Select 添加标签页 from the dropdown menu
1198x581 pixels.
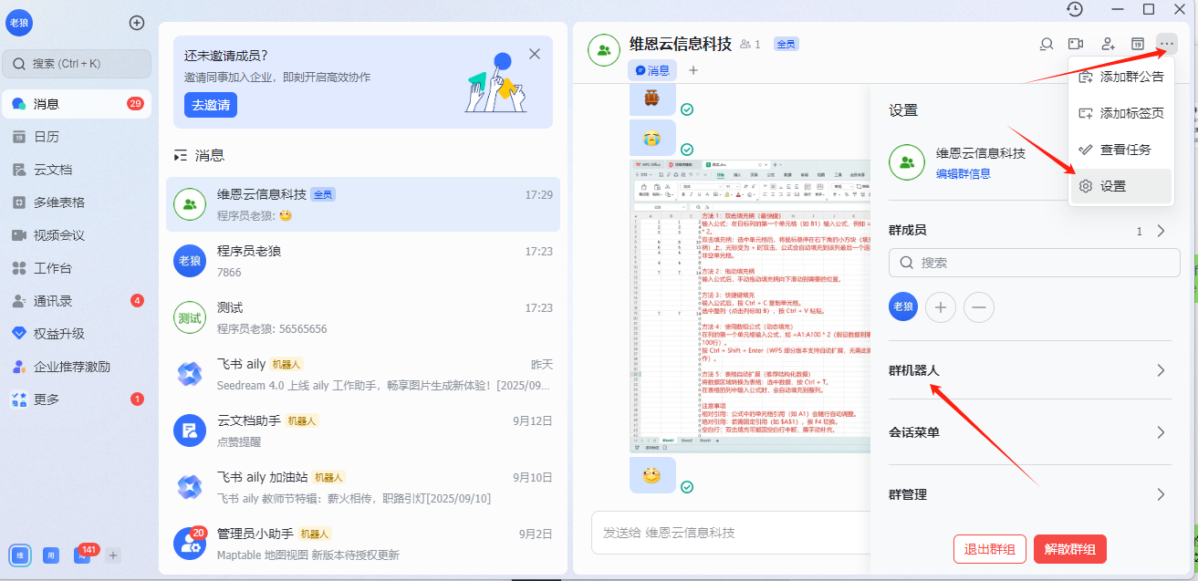(x=1122, y=113)
